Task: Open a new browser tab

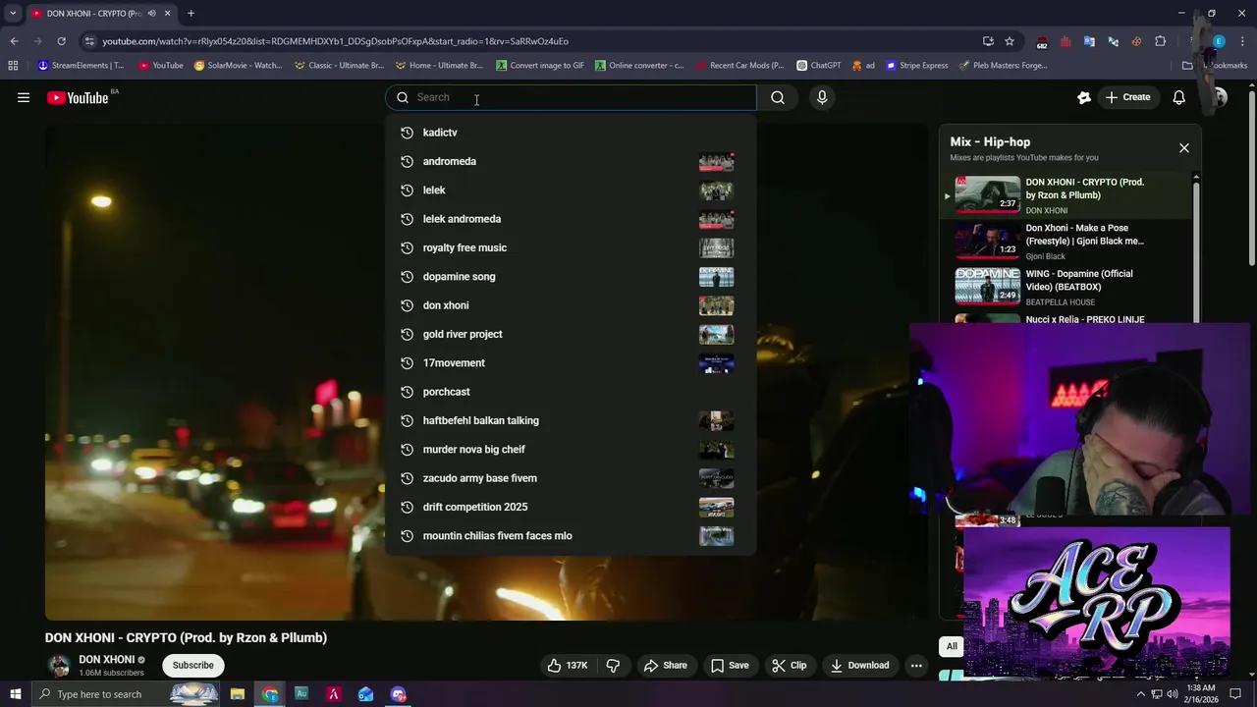Action: pos(191,13)
